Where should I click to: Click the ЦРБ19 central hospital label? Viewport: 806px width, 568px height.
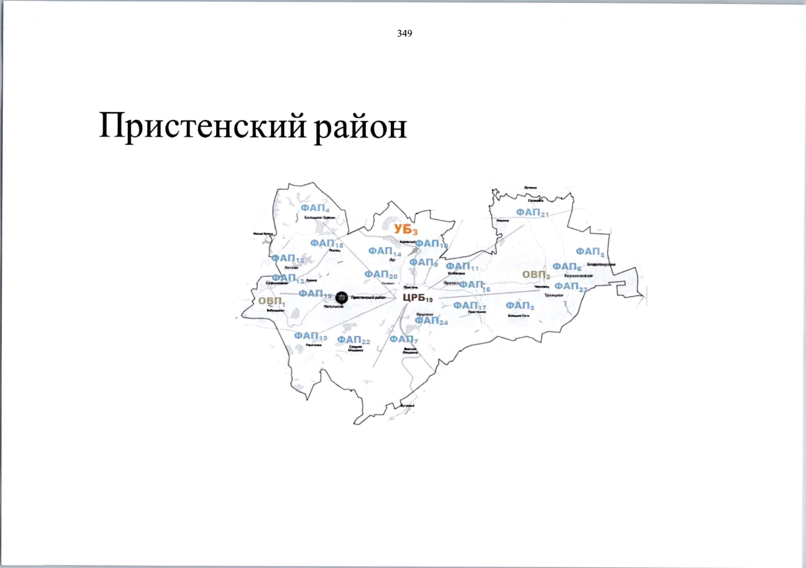417,298
